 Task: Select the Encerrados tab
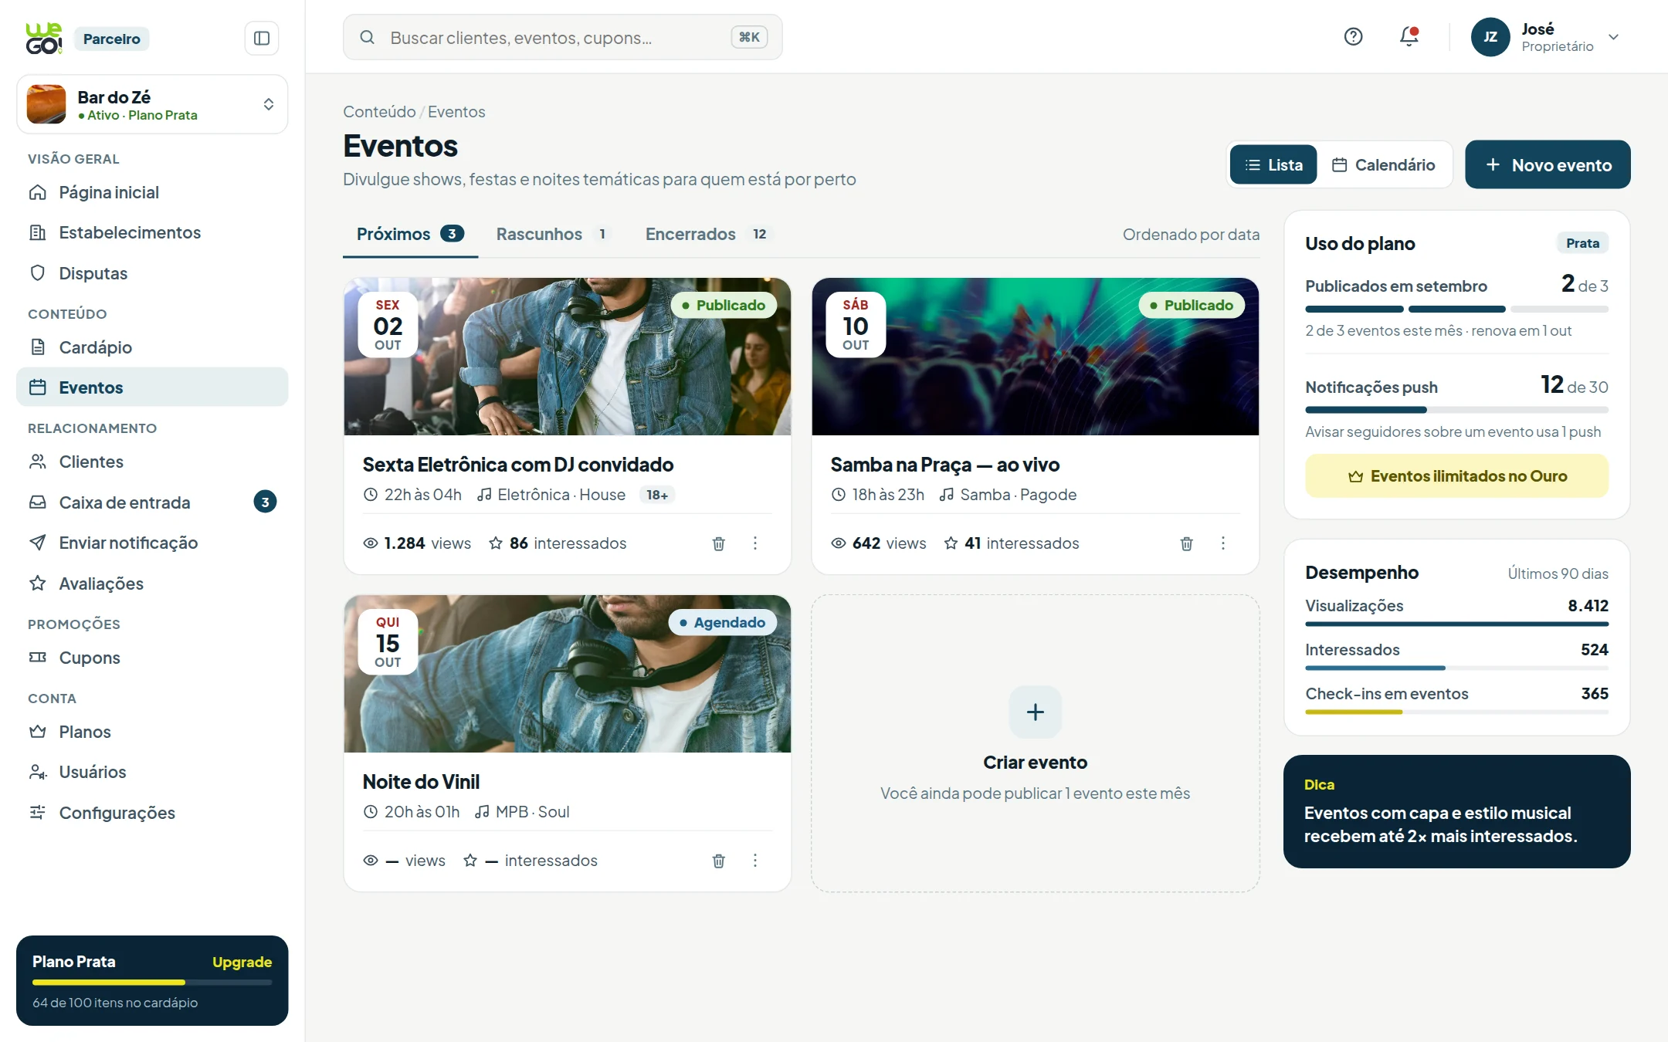(x=709, y=234)
